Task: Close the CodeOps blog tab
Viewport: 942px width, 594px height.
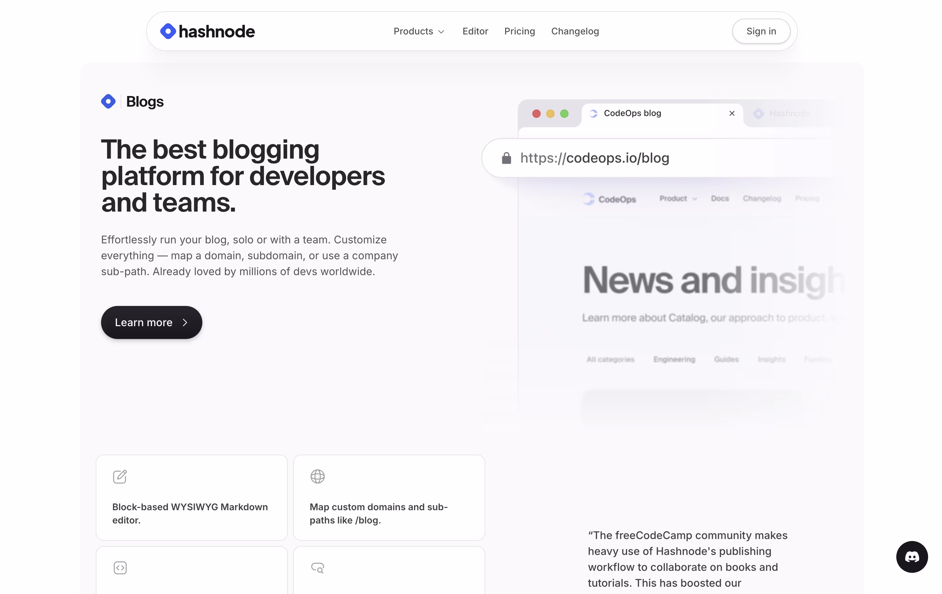Action: [732, 114]
